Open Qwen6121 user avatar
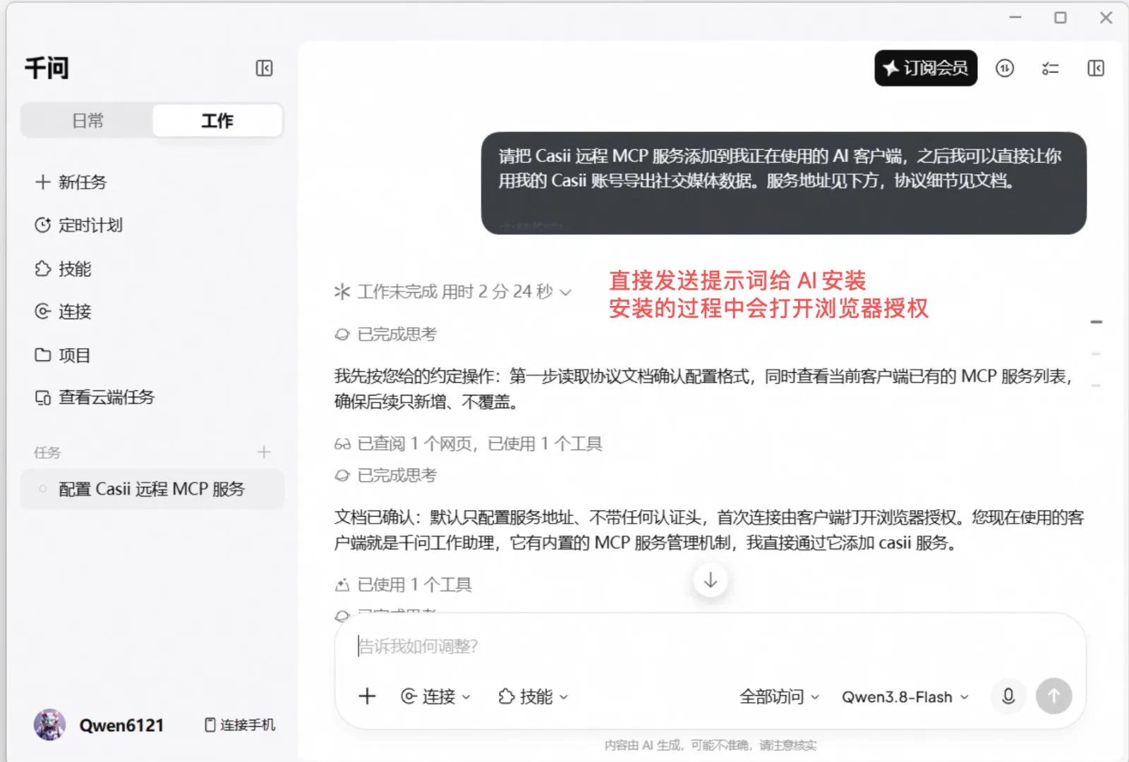This screenshot has height=762, width=1129. (49, 725)
